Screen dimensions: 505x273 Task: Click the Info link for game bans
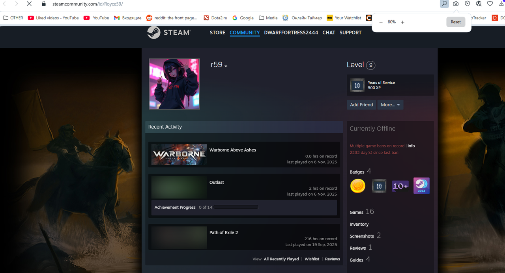[411, 146]
